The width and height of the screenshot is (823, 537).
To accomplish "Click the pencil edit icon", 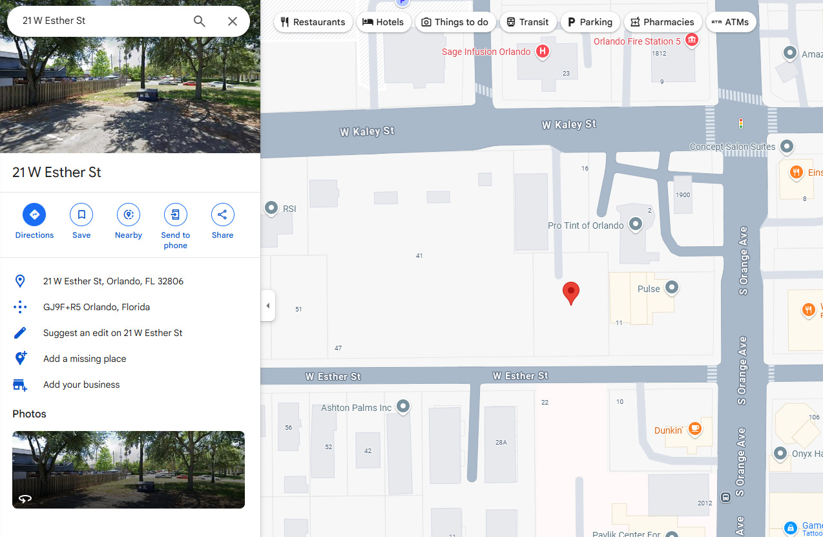I will pyautogui.click(x=20, y=333).
